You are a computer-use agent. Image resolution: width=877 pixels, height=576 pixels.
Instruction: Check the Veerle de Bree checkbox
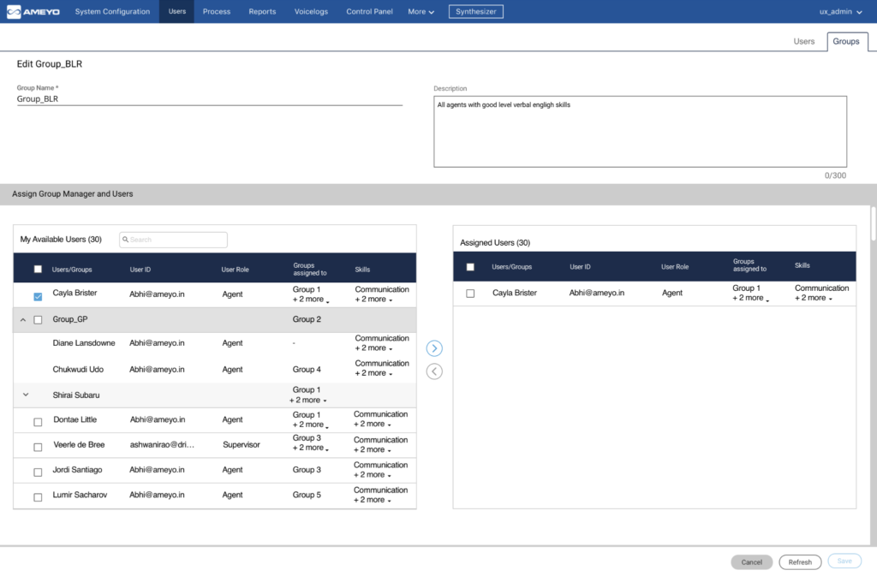(x=38, y=447)
